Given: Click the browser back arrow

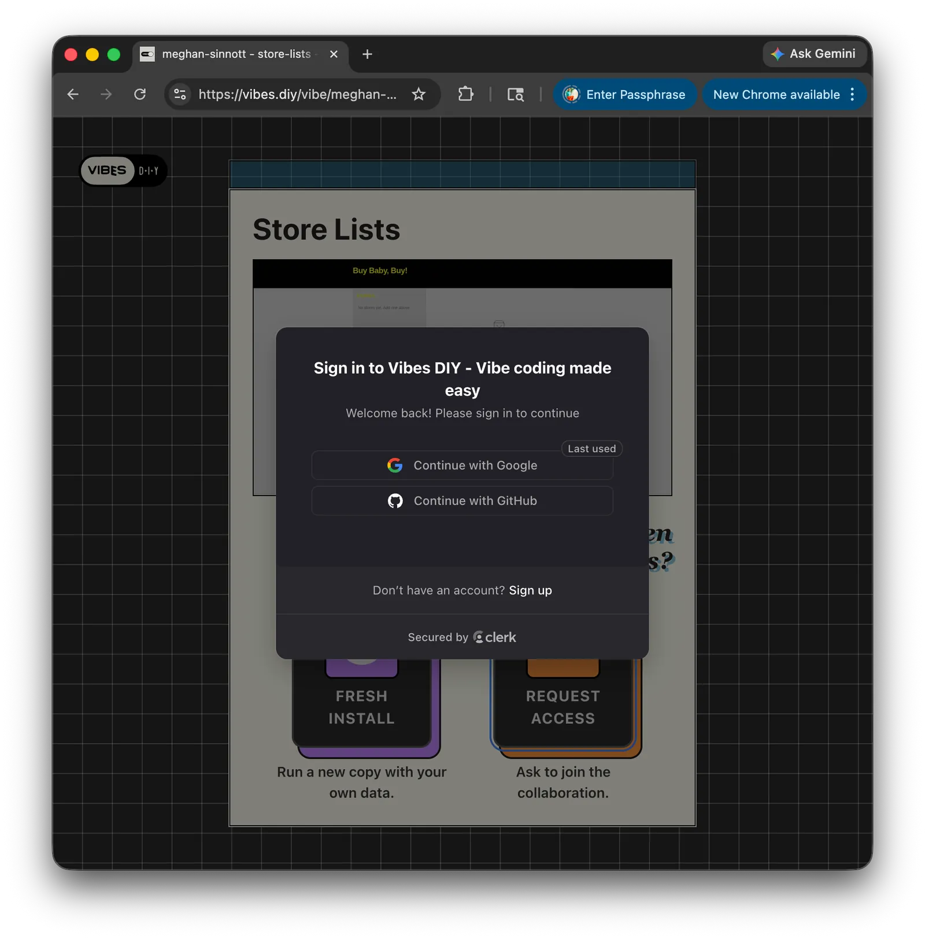Looking at the screenshot, I should (x=73, y=94).
